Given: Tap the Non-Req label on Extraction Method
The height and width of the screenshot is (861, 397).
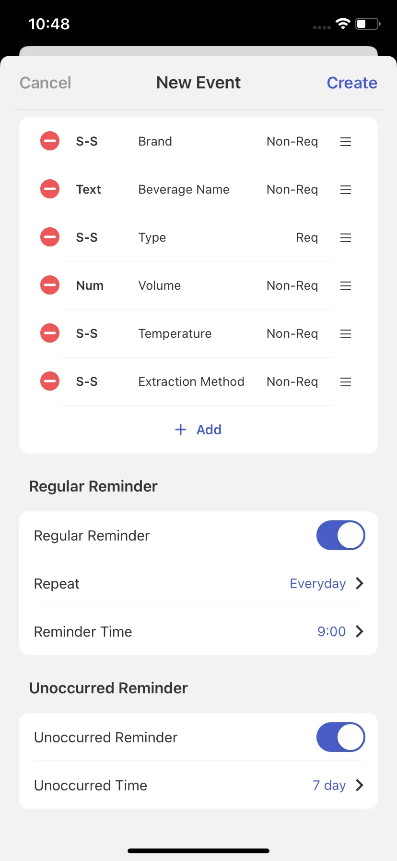Looking at the screenshot, I should [292, 381].
